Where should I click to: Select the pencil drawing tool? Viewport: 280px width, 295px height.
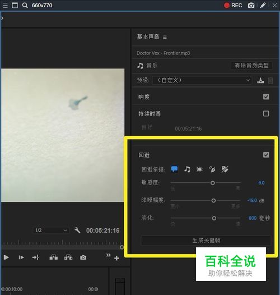pos(263,5)
